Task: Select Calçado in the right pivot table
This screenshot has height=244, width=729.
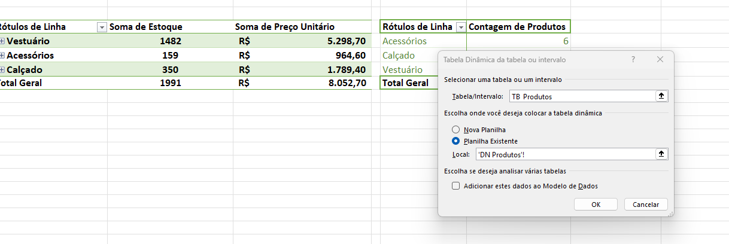Action: [399, 56]
